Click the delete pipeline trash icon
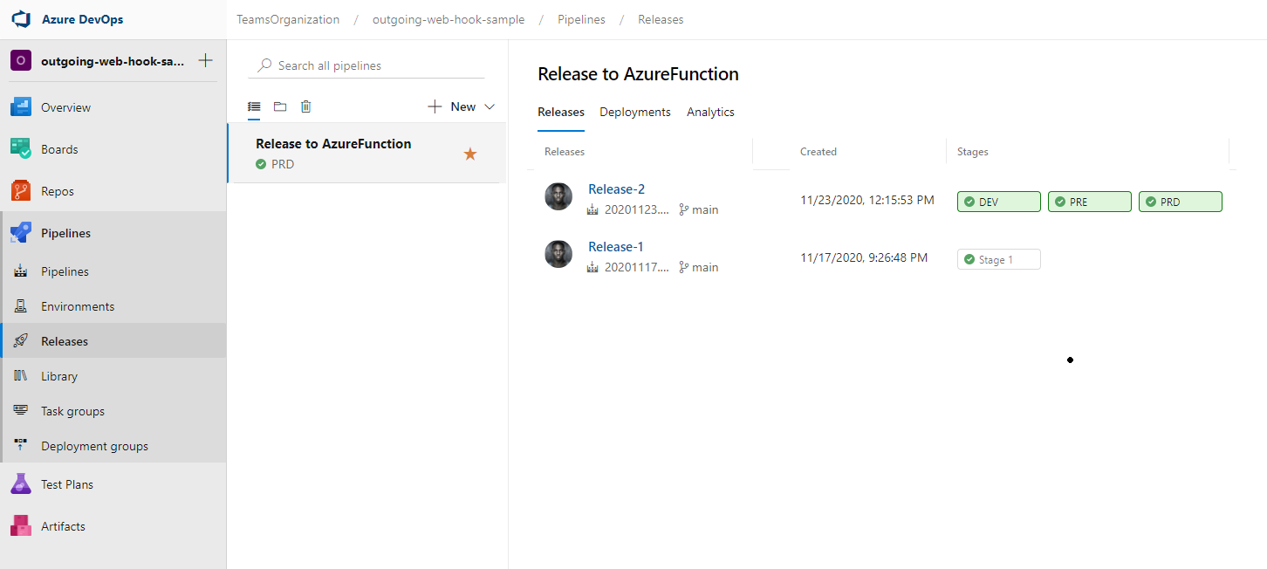This screenshot has width=1267, height=569. pos(305,106)
